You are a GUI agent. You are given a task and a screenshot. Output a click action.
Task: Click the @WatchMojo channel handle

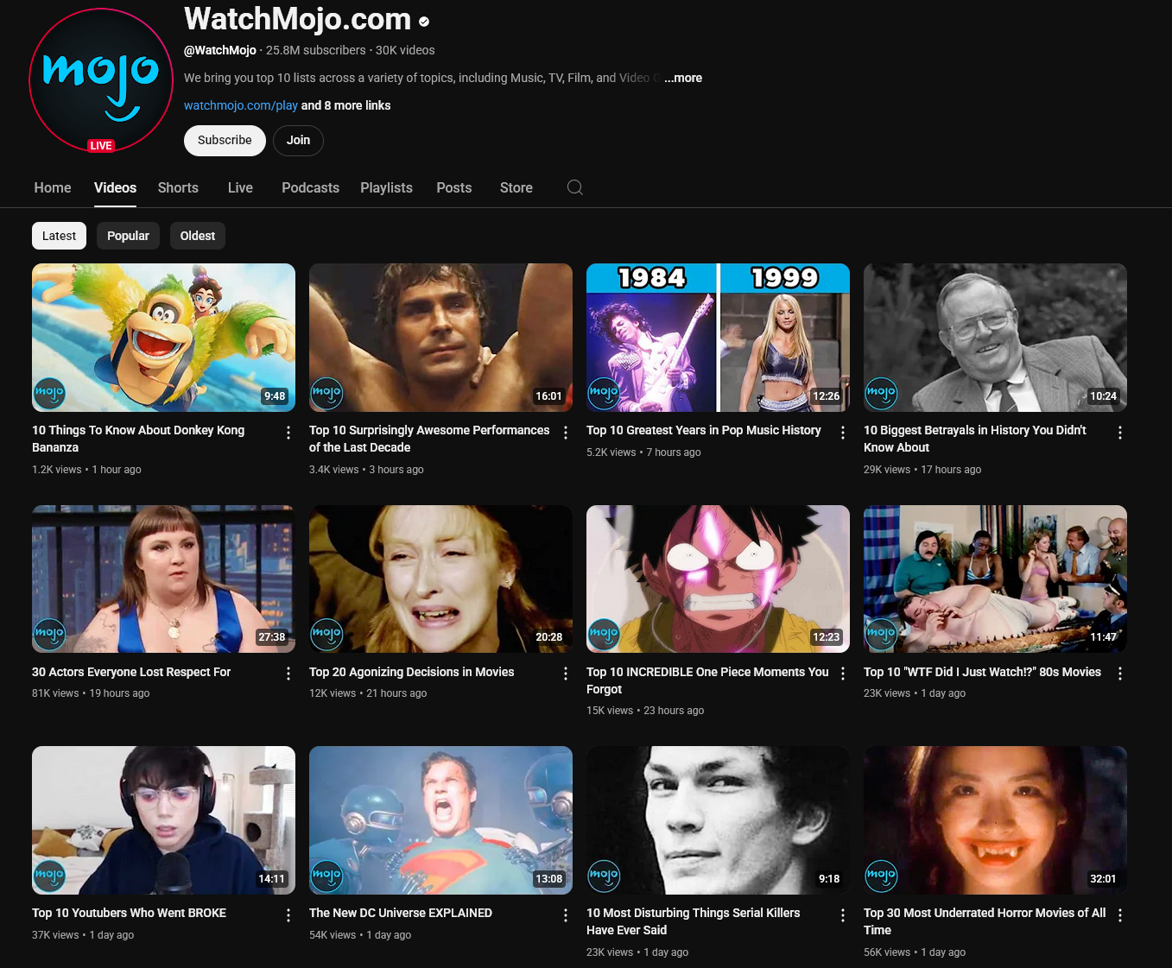220,50
